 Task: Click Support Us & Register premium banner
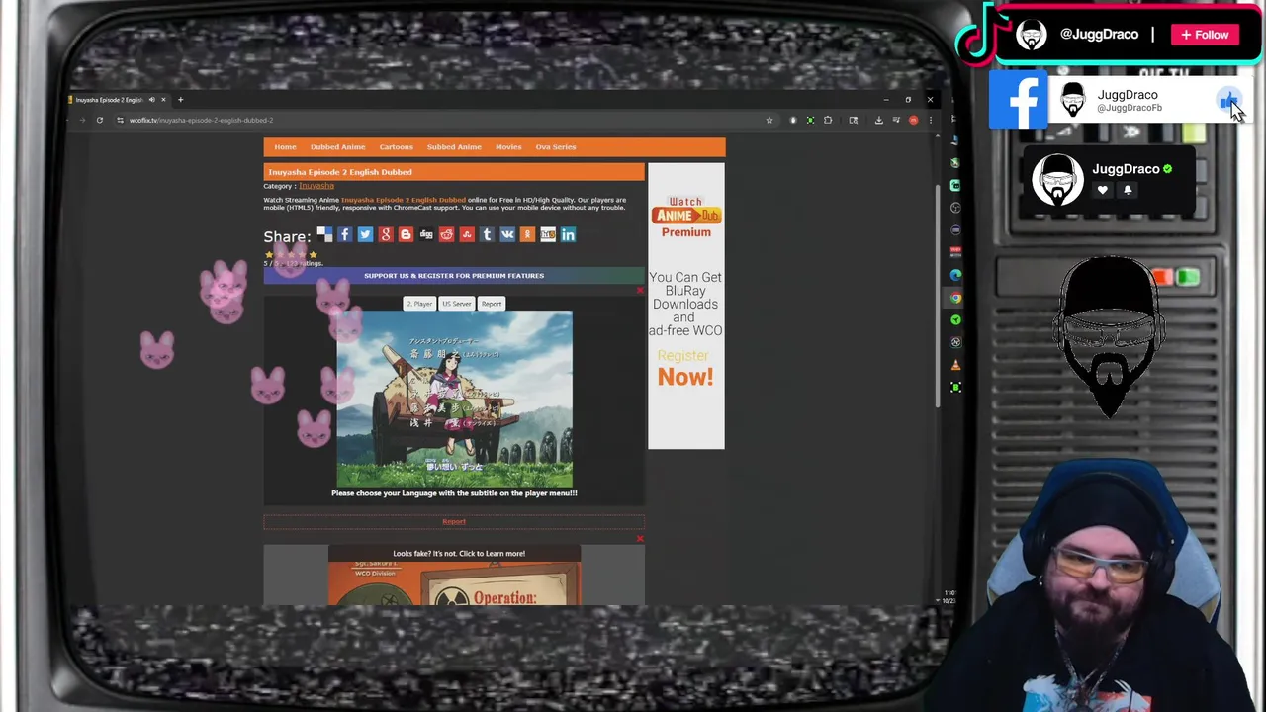[x=454, y=276]
